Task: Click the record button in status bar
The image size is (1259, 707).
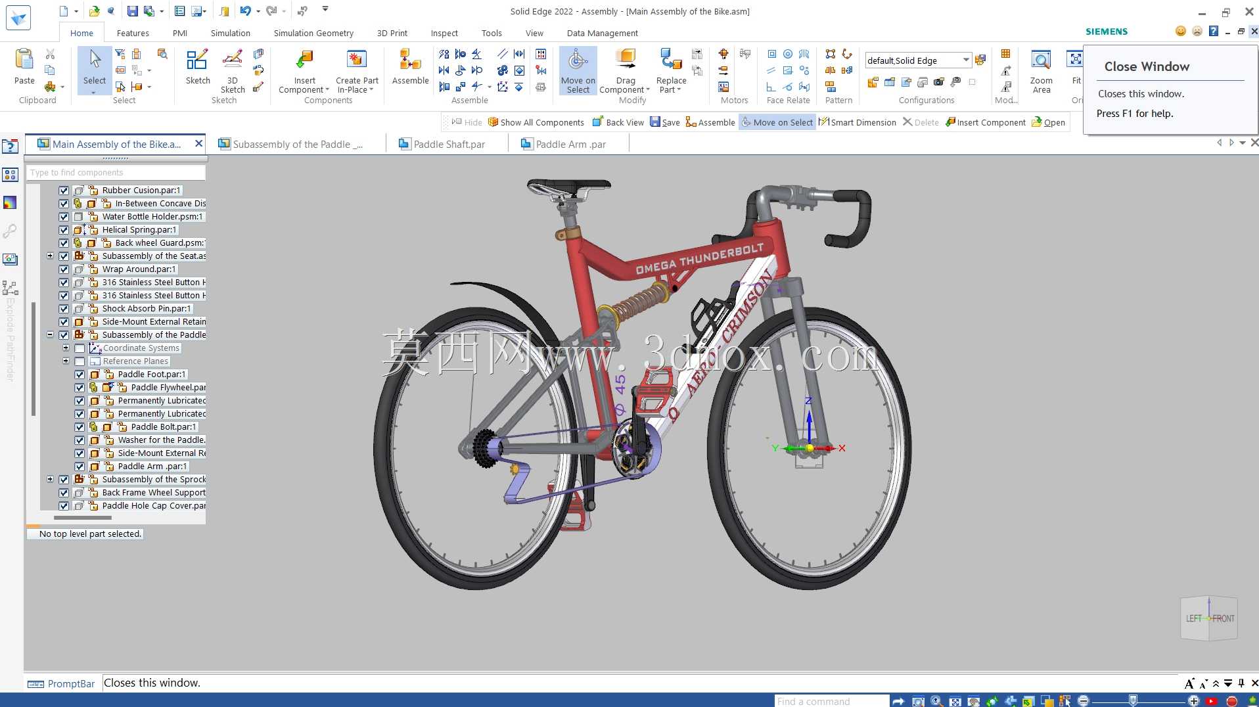Action: pos(1232,701)
